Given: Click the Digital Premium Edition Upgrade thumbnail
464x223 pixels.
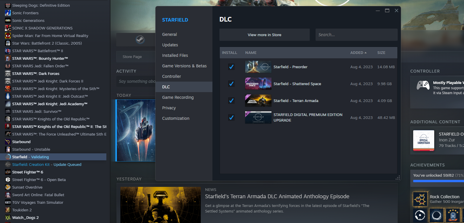Looking at the screenshot, I should click(258, 117).
